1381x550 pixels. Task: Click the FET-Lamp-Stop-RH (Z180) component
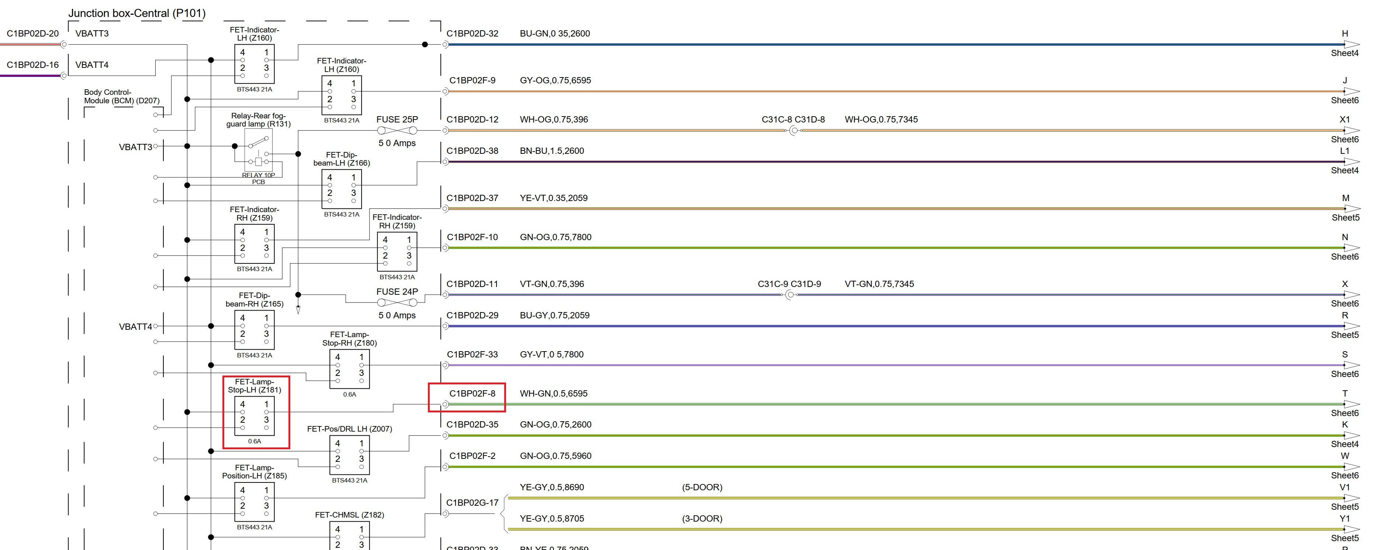coord(350,369)
